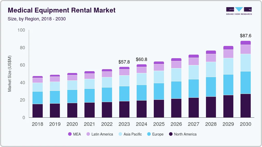Select the 2029 Latin America bar segment
This screenshot has height=147, width=262.
pyautogui.click(x=228, y=54)
